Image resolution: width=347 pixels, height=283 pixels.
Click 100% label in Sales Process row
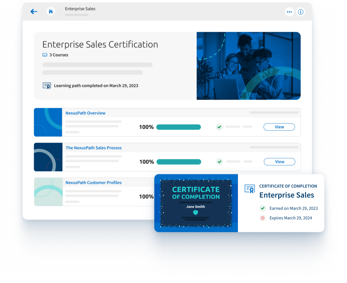(x=146, y=162)
